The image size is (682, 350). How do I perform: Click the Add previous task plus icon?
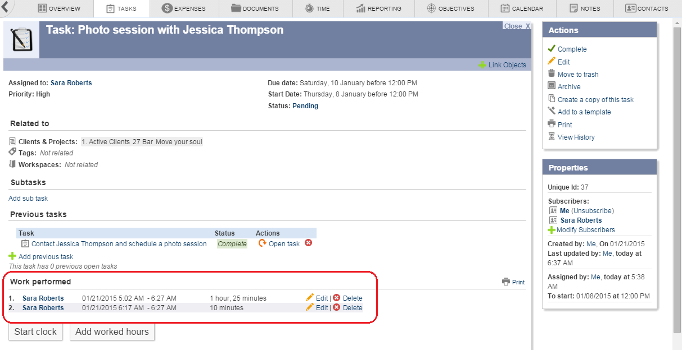tap(12, 256)
